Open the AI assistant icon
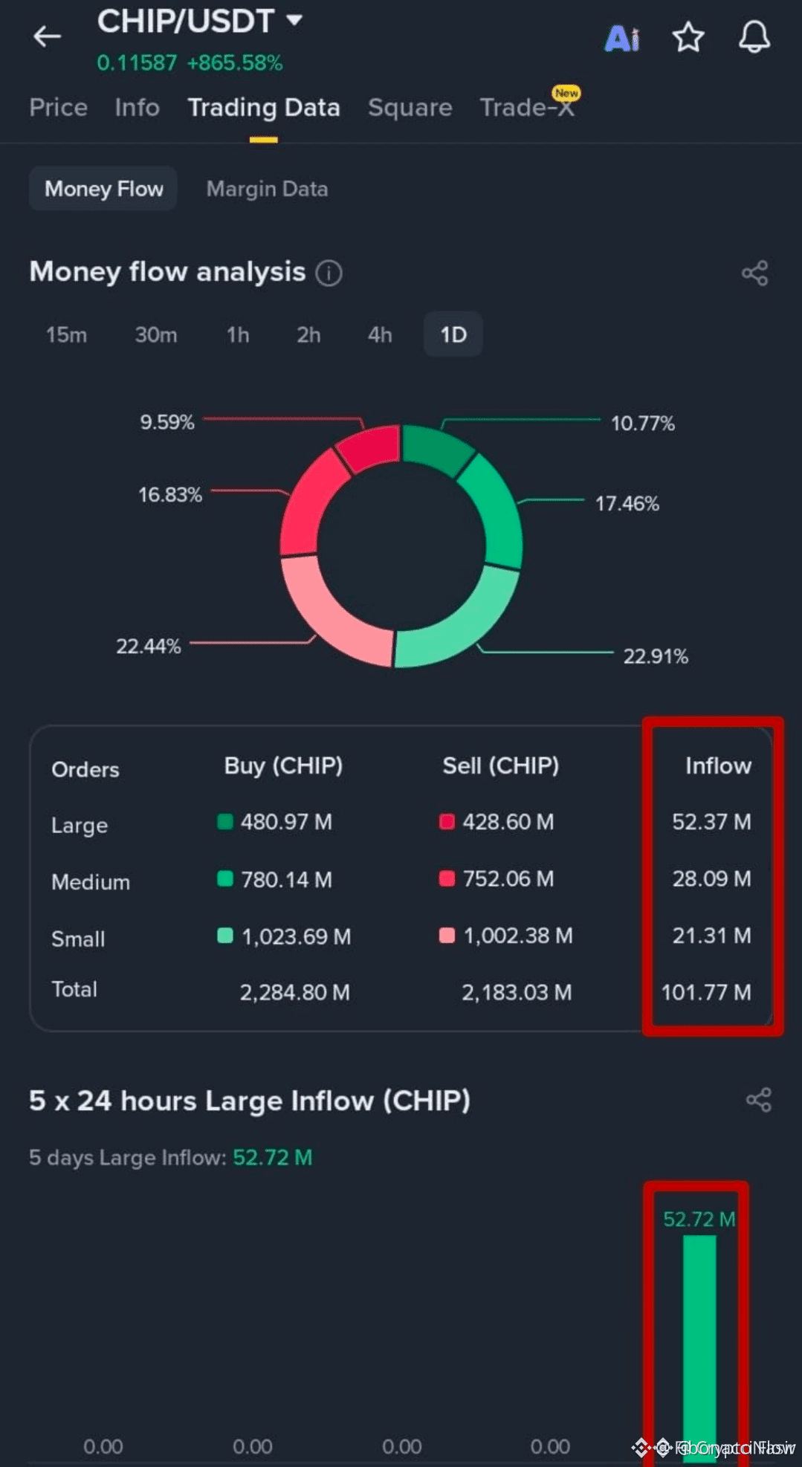The width and height of the screenshot is (802, 1467). 622,38
